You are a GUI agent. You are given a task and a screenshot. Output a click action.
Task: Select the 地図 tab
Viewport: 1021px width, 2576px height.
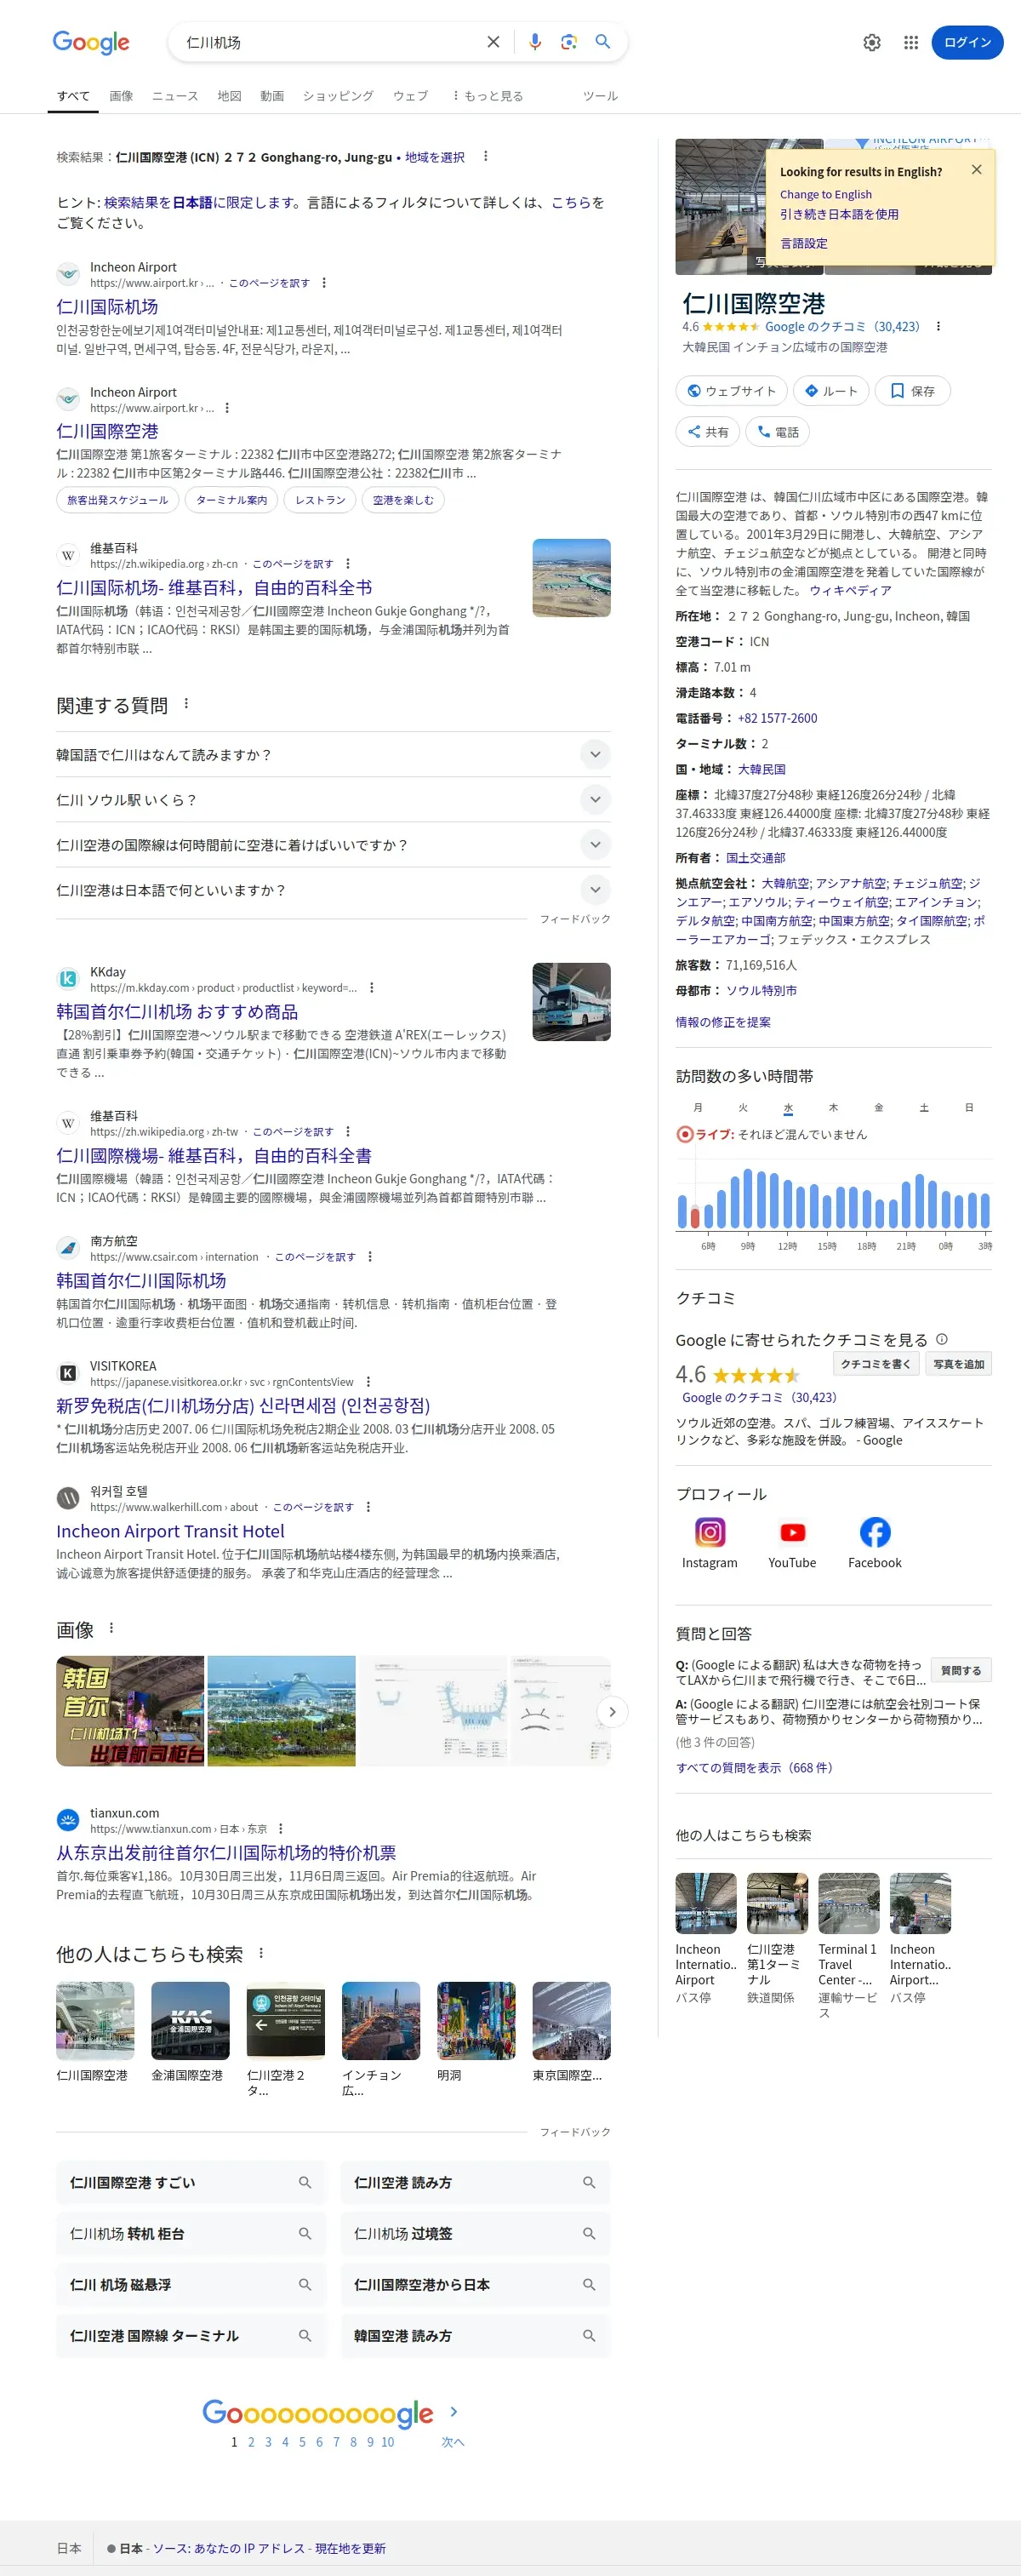(229, 96)
